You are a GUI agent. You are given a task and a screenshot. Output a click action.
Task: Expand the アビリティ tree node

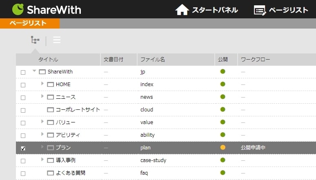(x=42, y=135)
